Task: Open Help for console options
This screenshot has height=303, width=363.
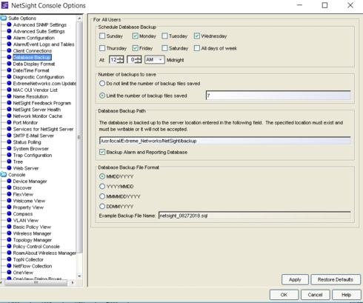Action: coord(346,295)
